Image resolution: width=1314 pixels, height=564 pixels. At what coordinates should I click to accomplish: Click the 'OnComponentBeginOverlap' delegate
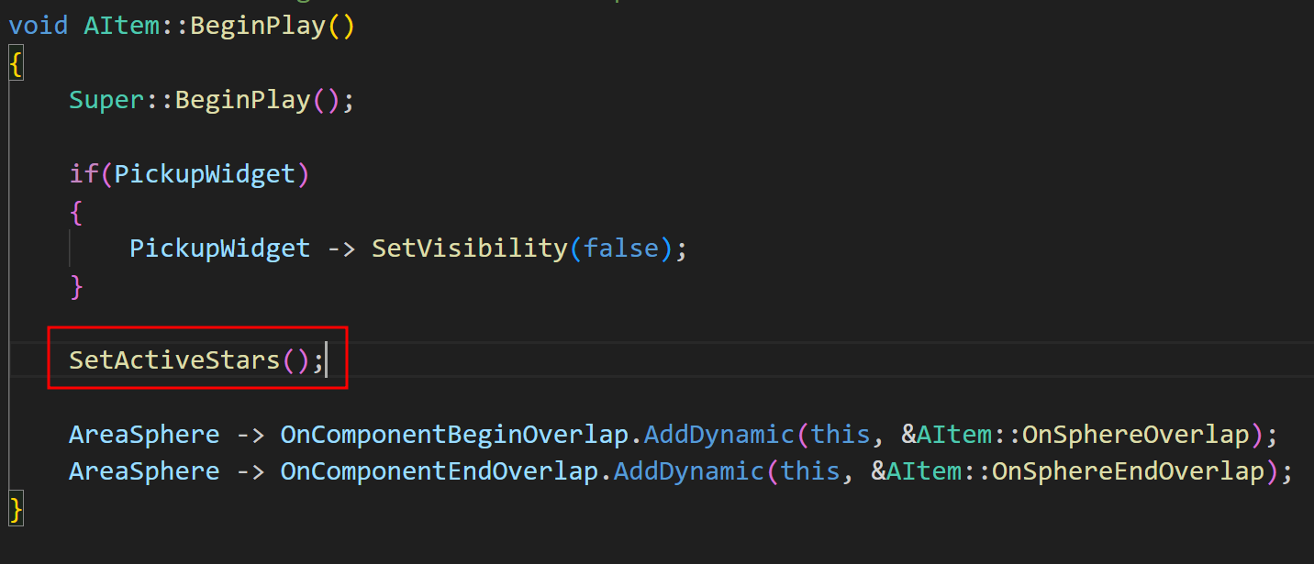[x=453, y=434]
